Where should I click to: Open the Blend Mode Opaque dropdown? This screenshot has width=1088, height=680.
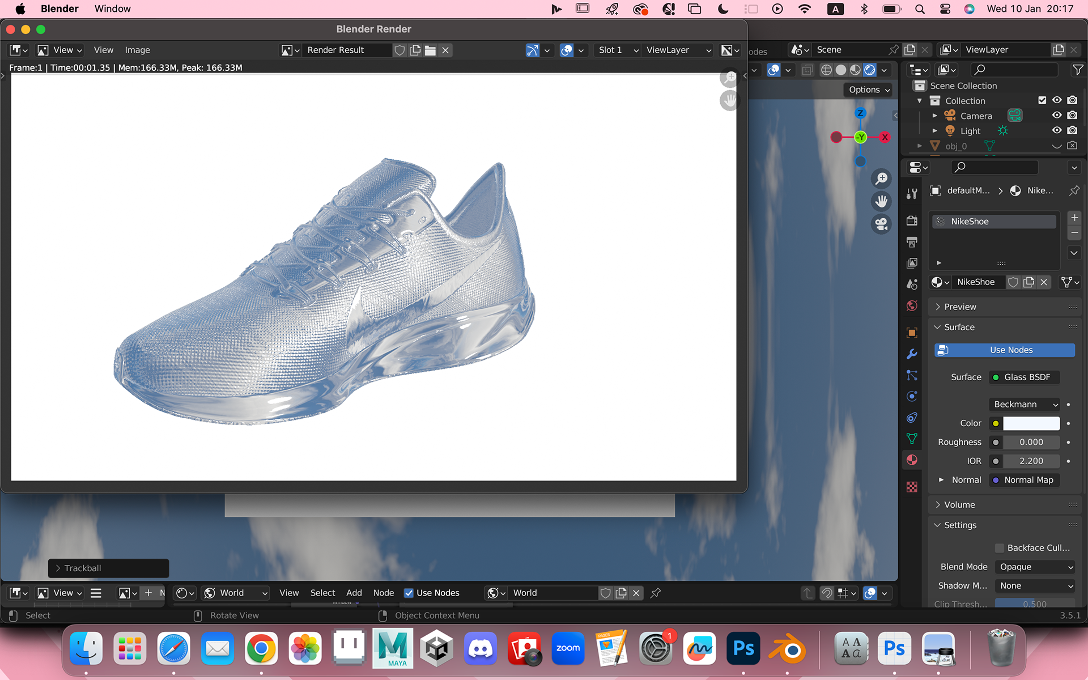(x=1035, y=567)
